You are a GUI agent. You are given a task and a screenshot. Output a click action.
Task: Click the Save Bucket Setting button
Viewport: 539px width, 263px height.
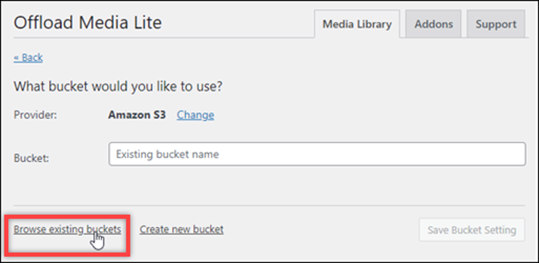point(472,229)
